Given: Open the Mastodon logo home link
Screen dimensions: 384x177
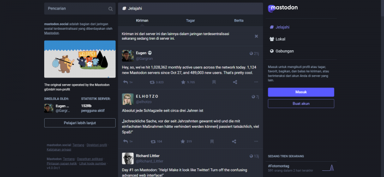Looking at the screenshot, I should (283, 8).
